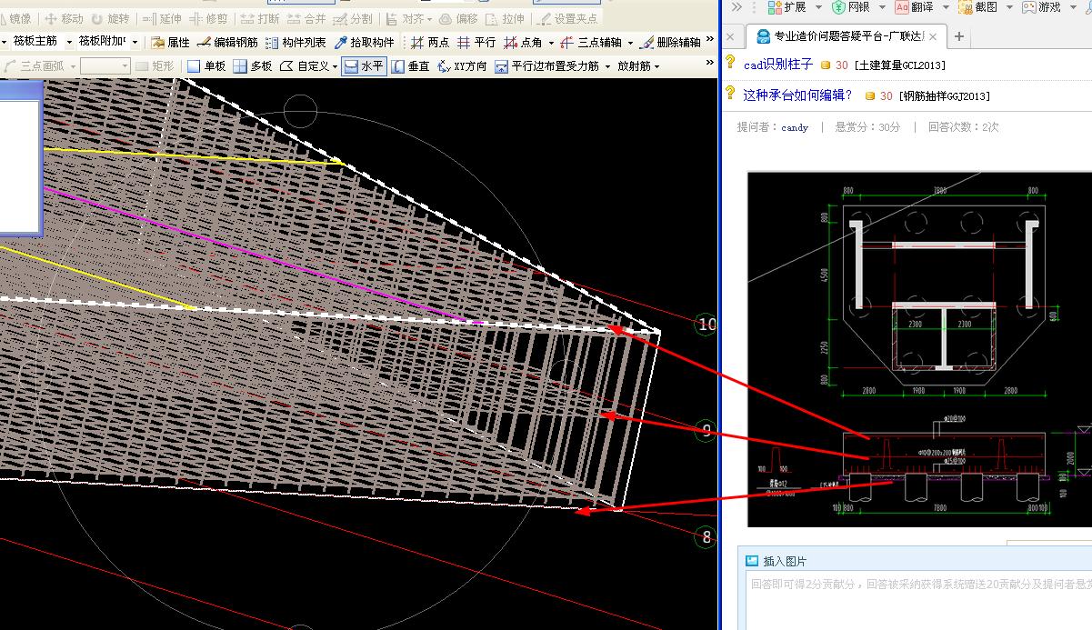Image resolution: width=1092 pixels, height=630 pixels.
Task: Select 两点 auxiliary axis tool
Action: 430,42
